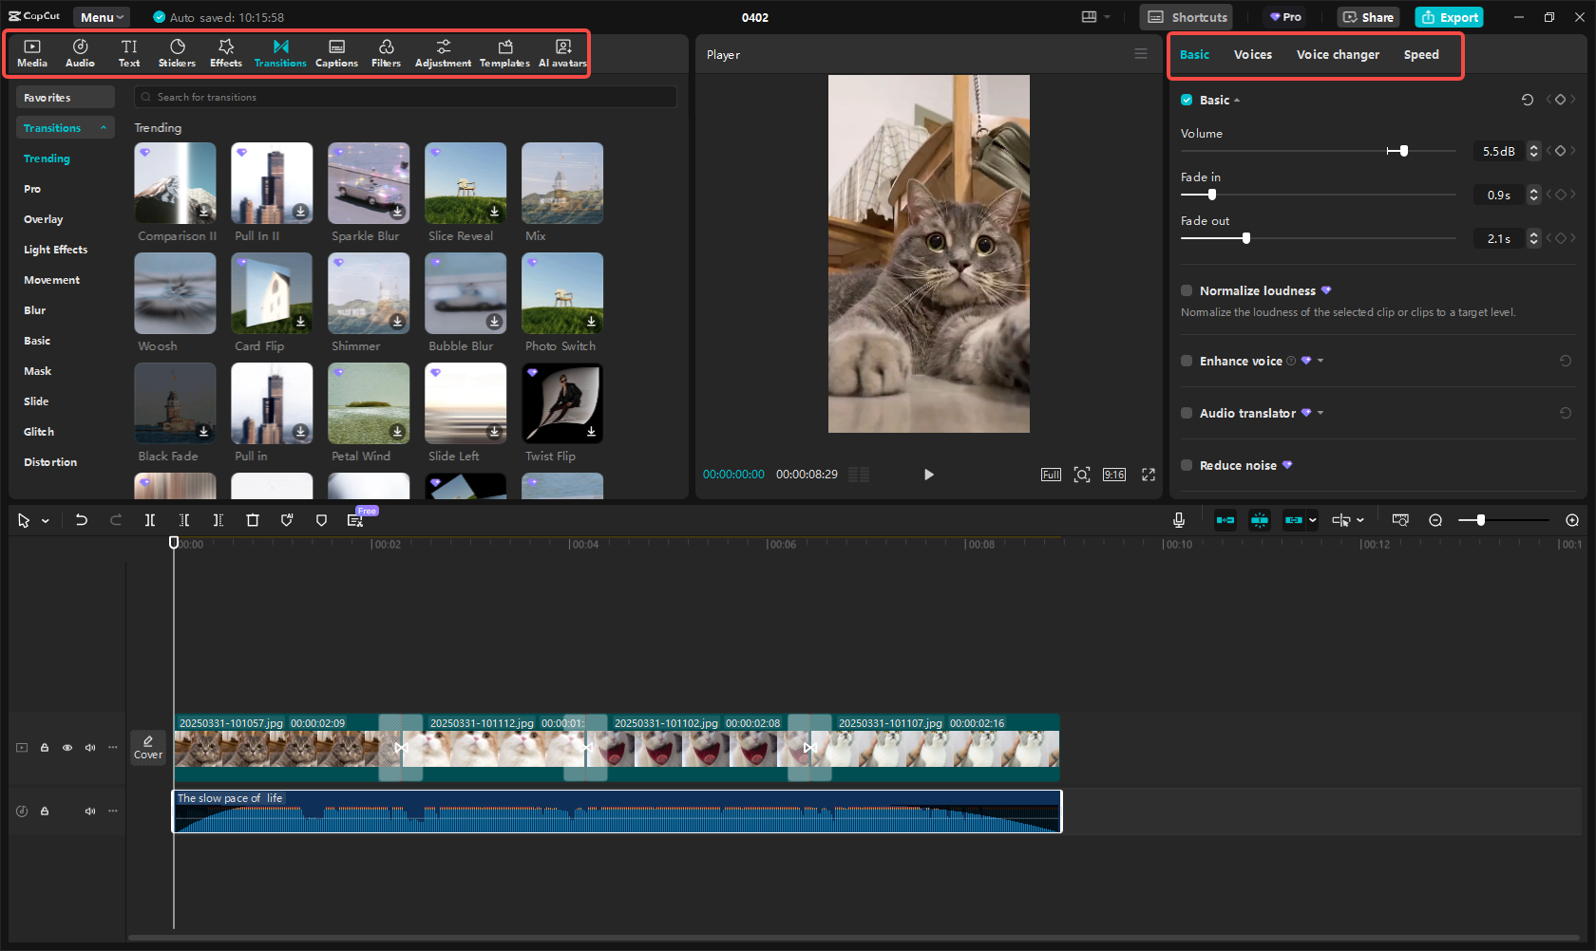The width and height of the screenshot is (1596, 951).
Task: Switch to the Filters panel
Action: pyautogui.click(x=386, y=52)
